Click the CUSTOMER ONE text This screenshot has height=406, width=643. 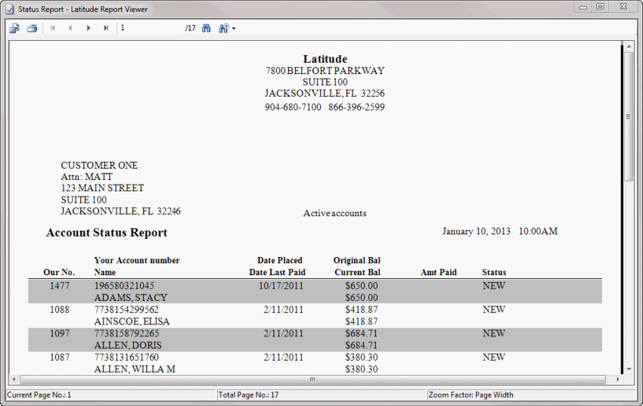tap(99, 166)
